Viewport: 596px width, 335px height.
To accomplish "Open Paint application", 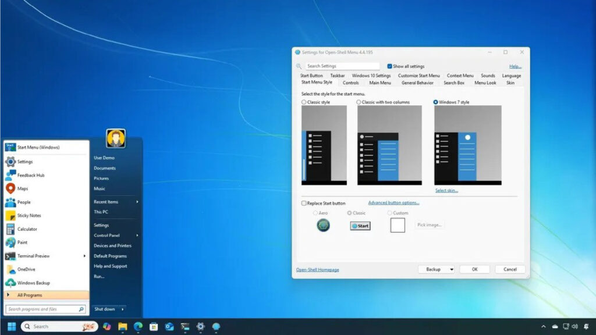I will tap(22, 243).
